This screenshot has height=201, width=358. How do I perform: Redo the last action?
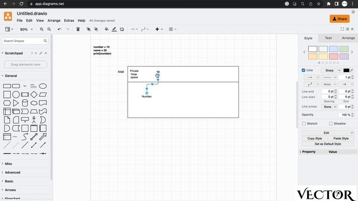(x=67, y=29)
